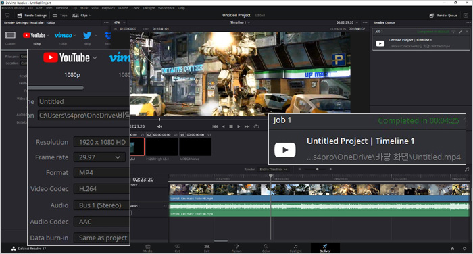473x254 pixels.
Task: Select the Twitter render preset
Action: pos(87,35)
